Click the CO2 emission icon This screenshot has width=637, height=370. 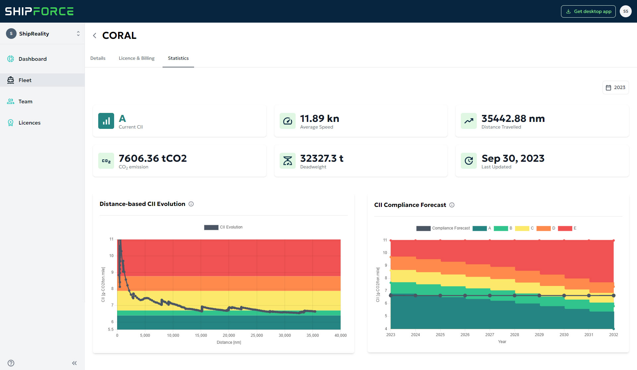[106, 161]
